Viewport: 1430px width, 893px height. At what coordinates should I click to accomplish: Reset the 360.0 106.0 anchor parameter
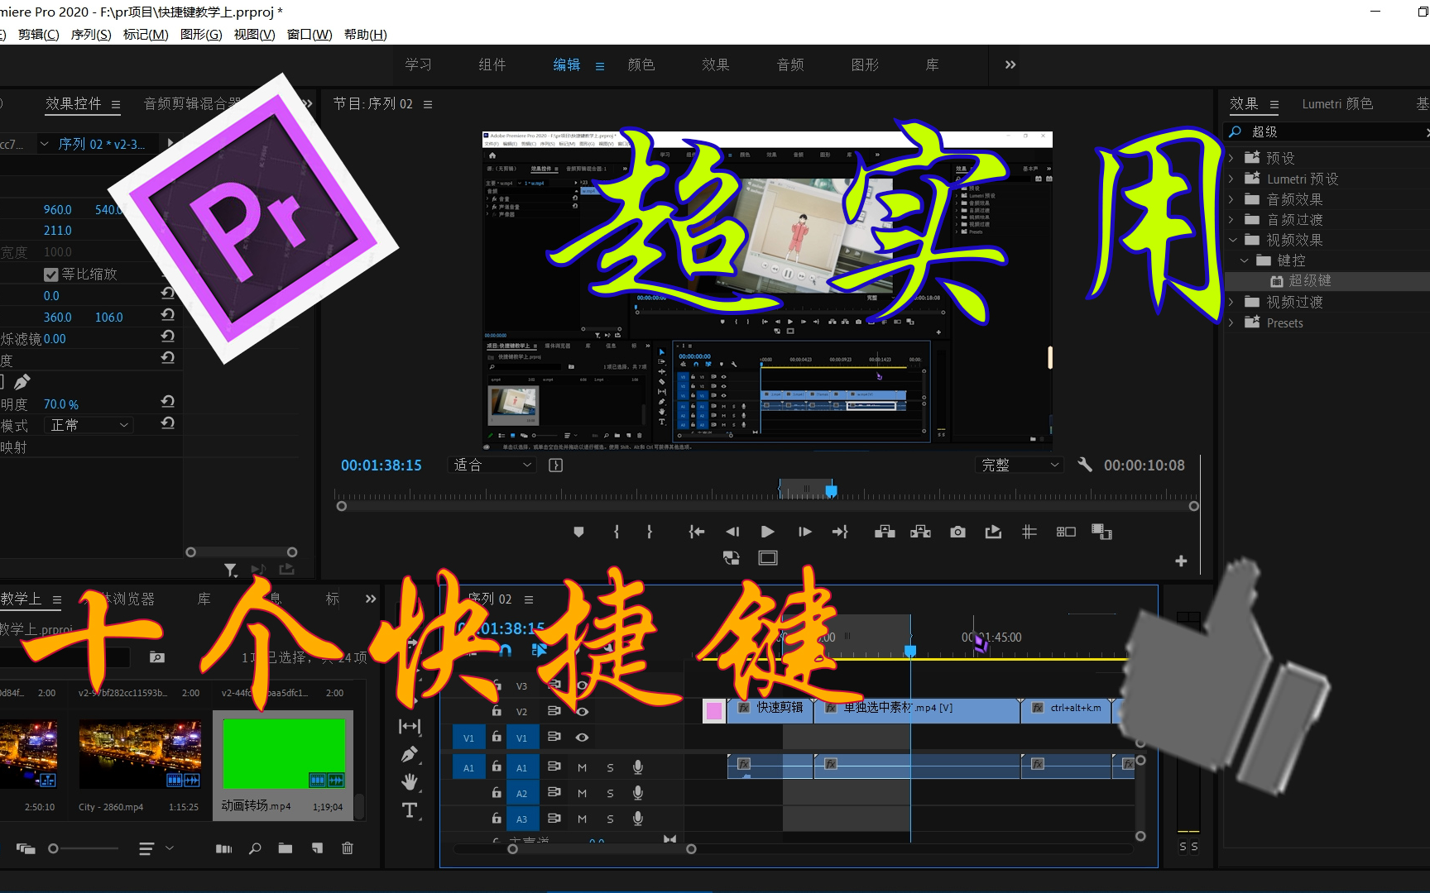(167, 315)
